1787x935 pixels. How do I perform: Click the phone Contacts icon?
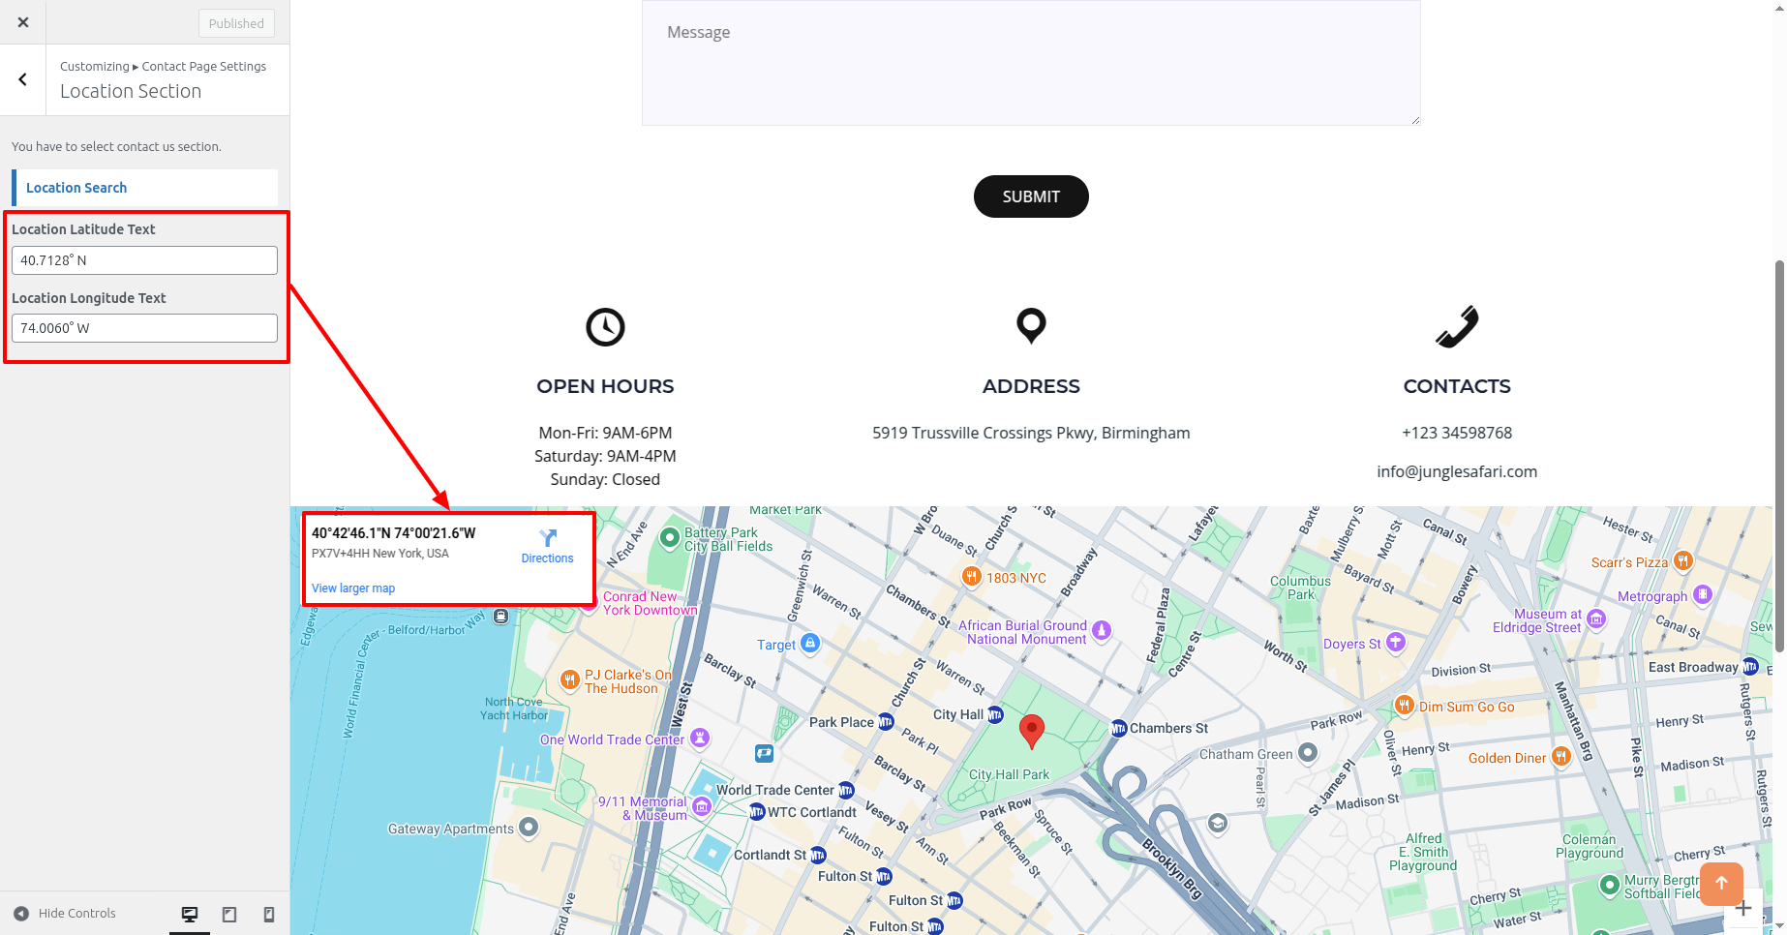tap(1457, 326)
